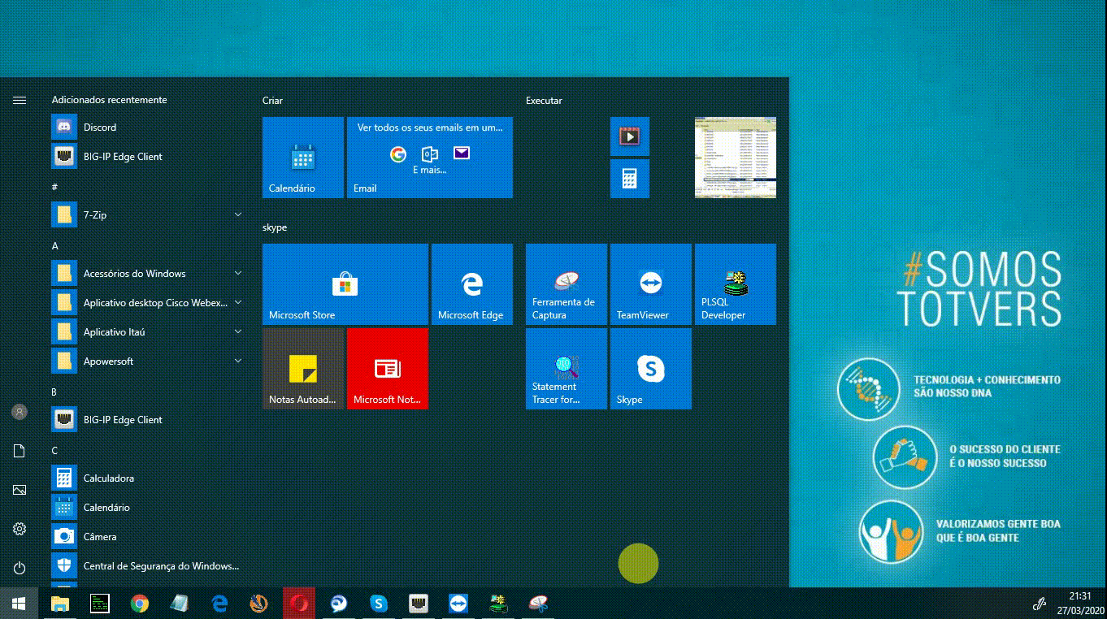
Task: Open TeamViewer from the taskbar
Action: click(x=458, y=604)
